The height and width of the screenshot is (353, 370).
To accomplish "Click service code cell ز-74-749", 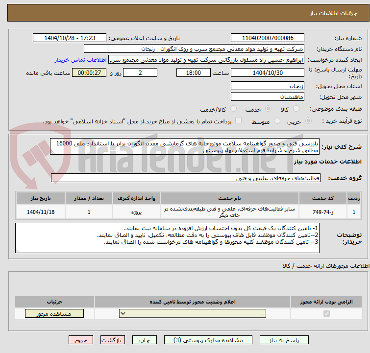I will (x=323, y=212).
